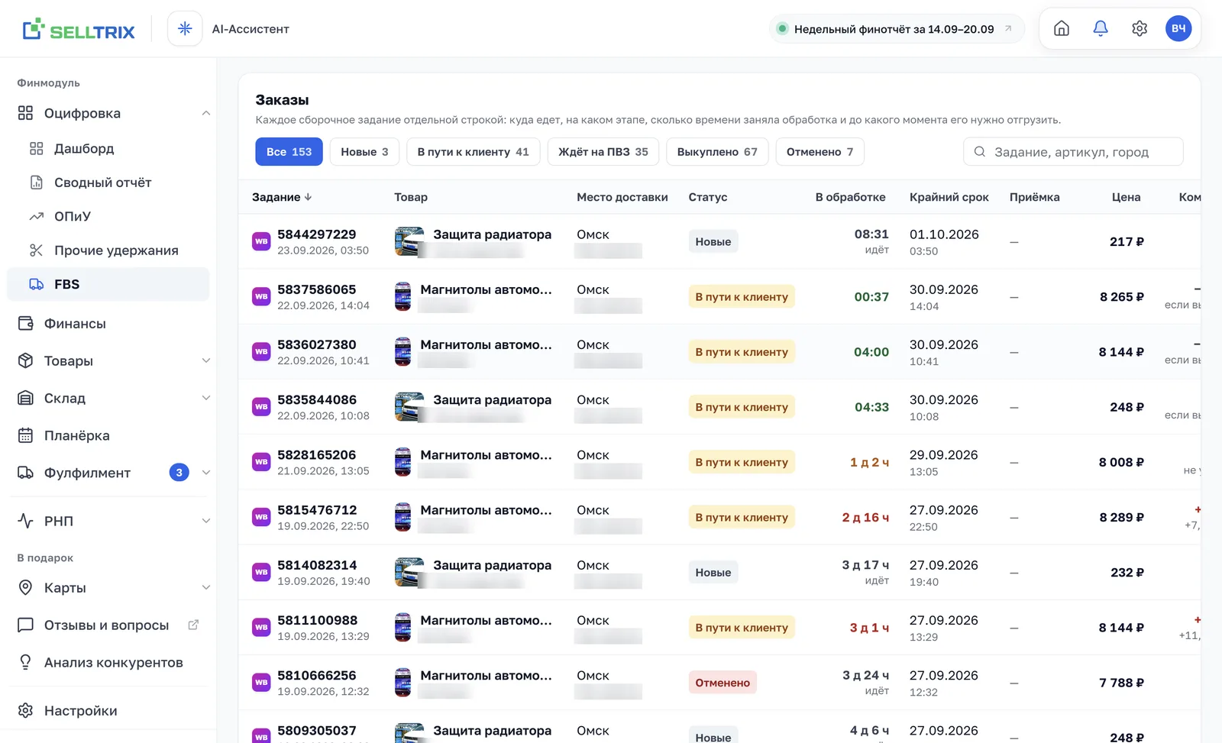This screenshot has width=1222, height=743.
Task: Click Фулфилмент badge showing 3
Action: (x=179, y=473)
